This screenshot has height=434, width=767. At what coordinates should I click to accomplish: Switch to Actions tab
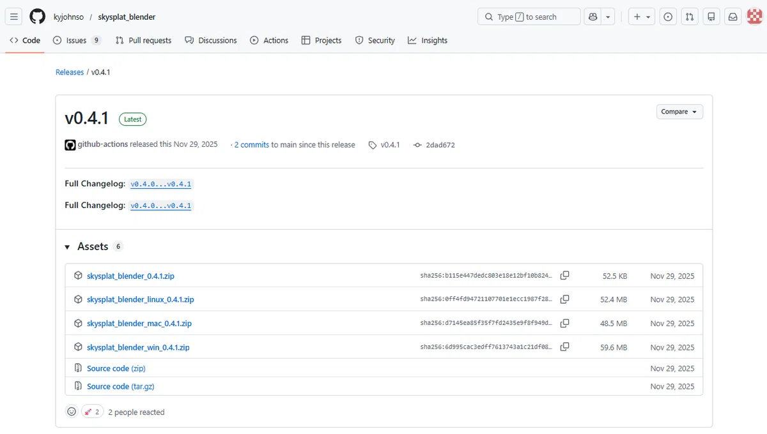point(269,40)
